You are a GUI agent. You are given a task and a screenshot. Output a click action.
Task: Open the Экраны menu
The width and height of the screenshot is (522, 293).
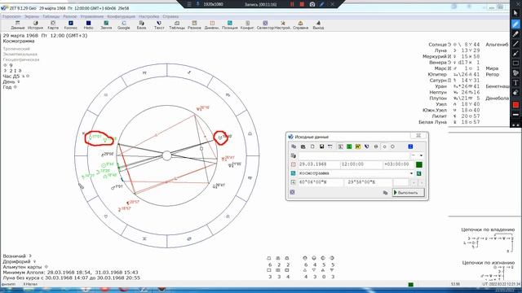coord(32,16)
